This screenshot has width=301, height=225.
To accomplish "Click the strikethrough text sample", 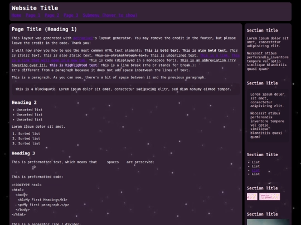I will 122,56.
